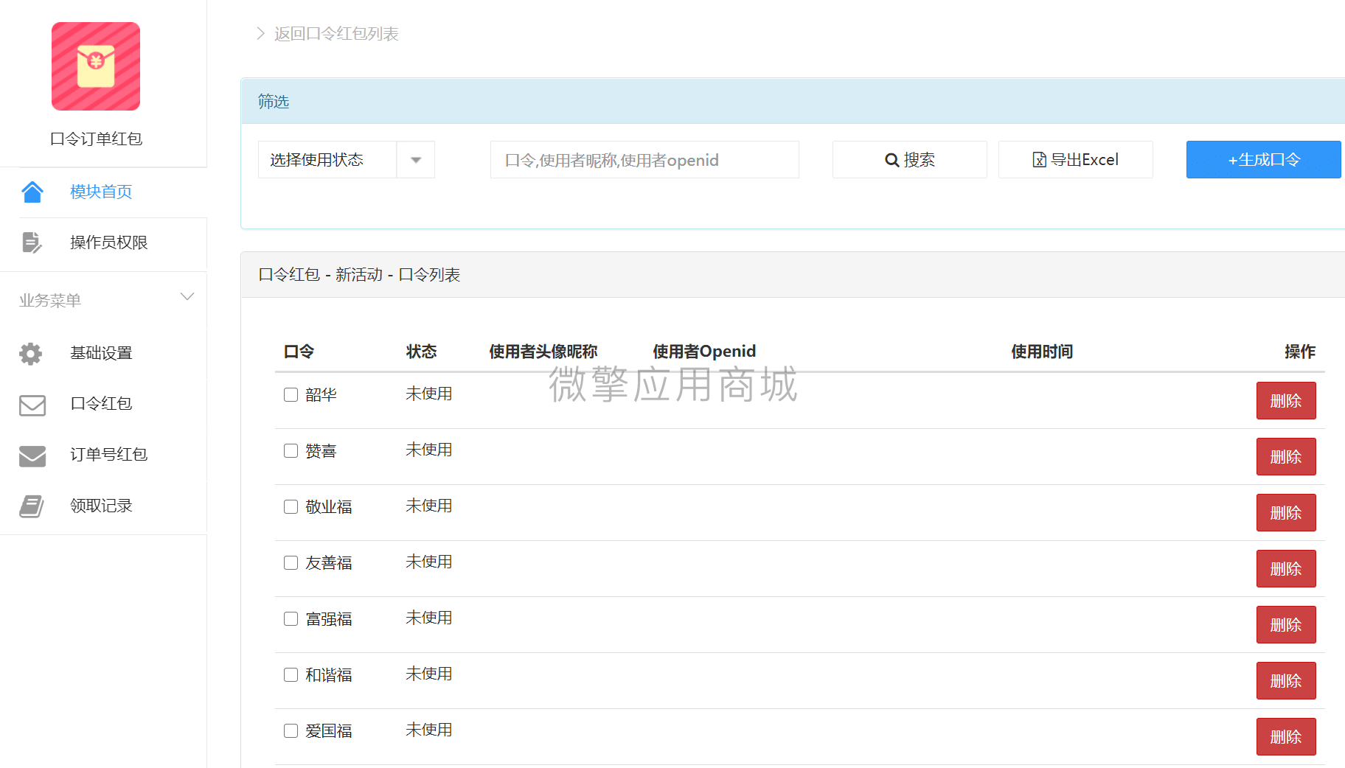Delete the 爱国福 token row
The height and width of the screenshot is (768, 1345).
tap(1286, 737)
